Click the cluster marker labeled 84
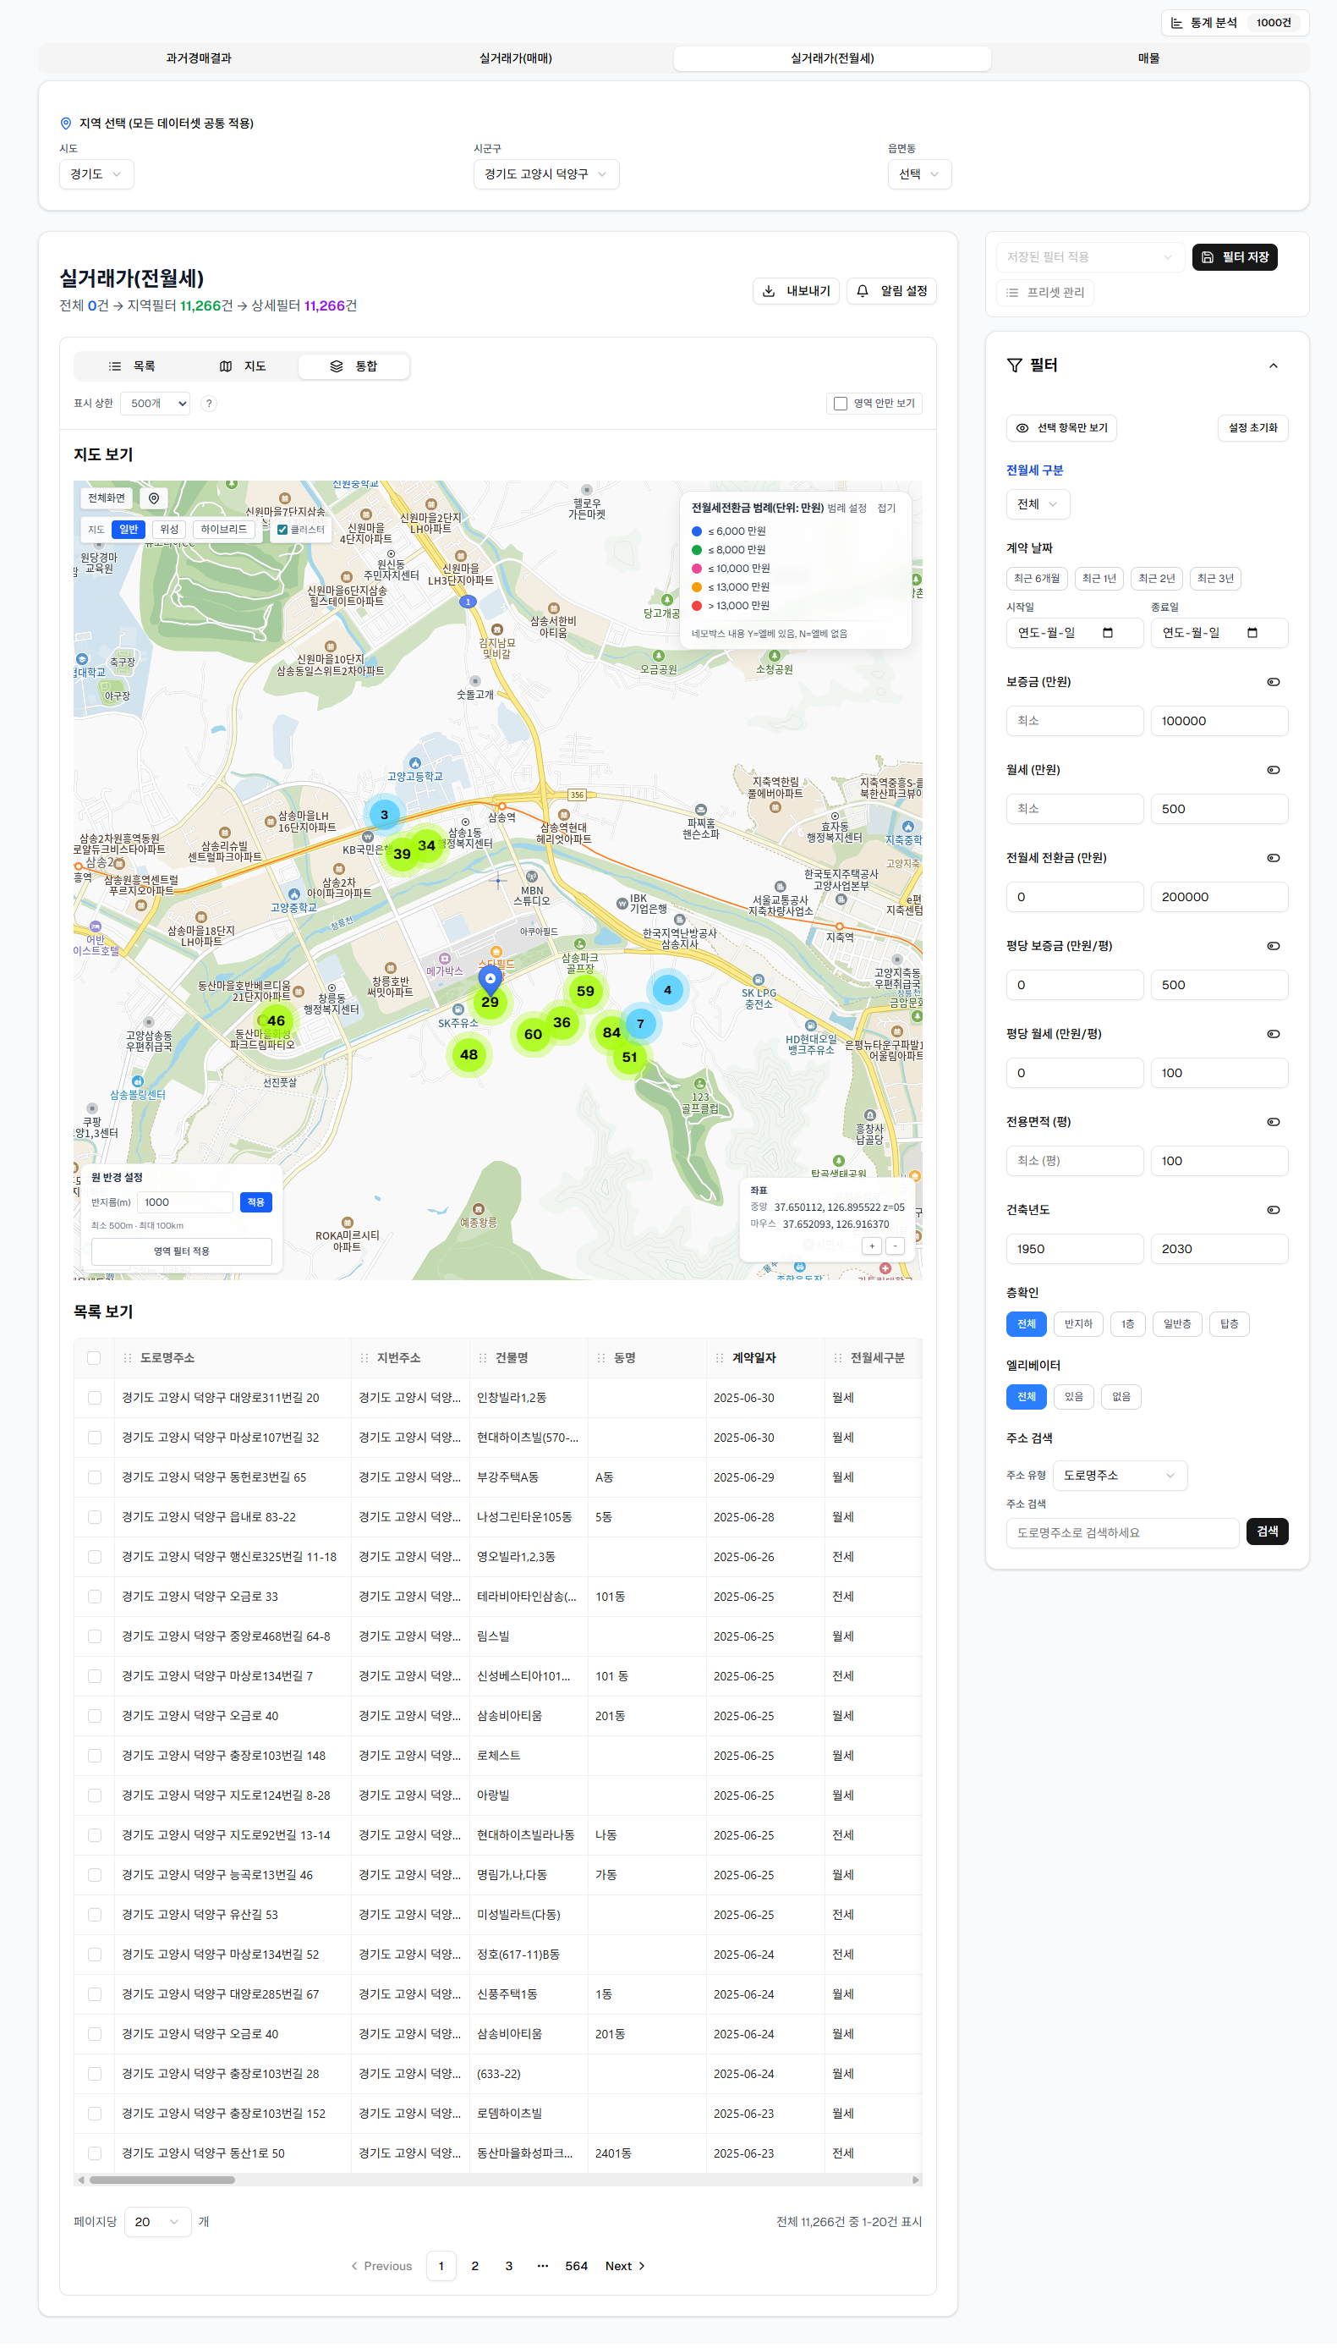 (611, 1032)
